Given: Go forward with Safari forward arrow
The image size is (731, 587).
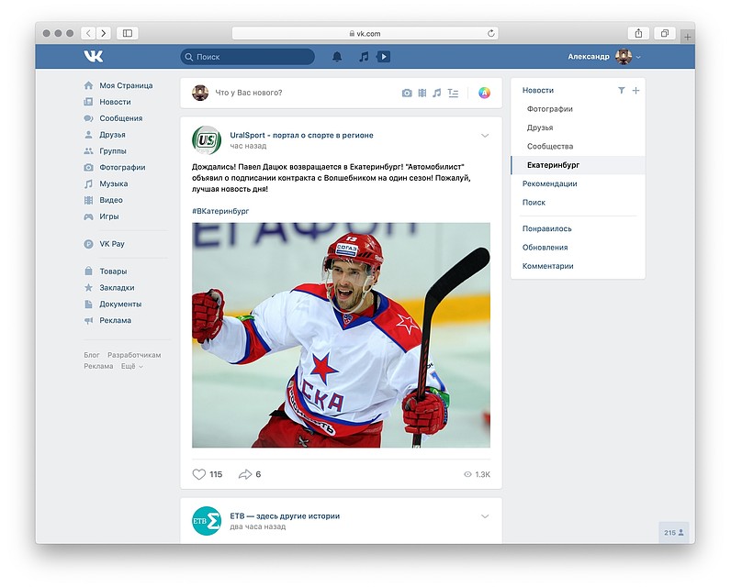Looking at the screenshot, I should pos(104,33).
